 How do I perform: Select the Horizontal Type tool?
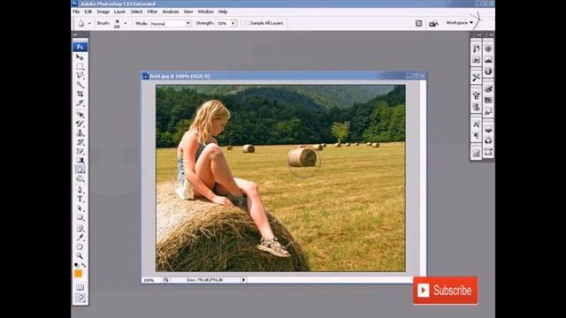click(80, 199)
